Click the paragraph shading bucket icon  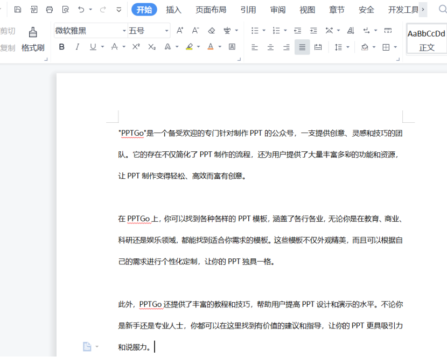(365, 47)
